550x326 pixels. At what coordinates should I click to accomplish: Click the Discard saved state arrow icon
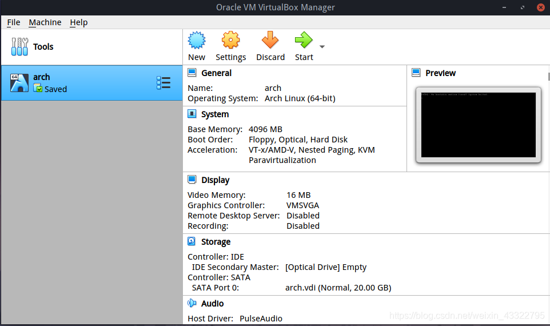point(270,40)
